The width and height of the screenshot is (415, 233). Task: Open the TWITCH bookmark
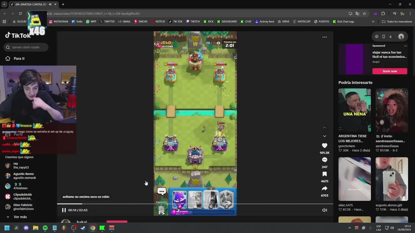pyautogui.click(x=193, y=22)
